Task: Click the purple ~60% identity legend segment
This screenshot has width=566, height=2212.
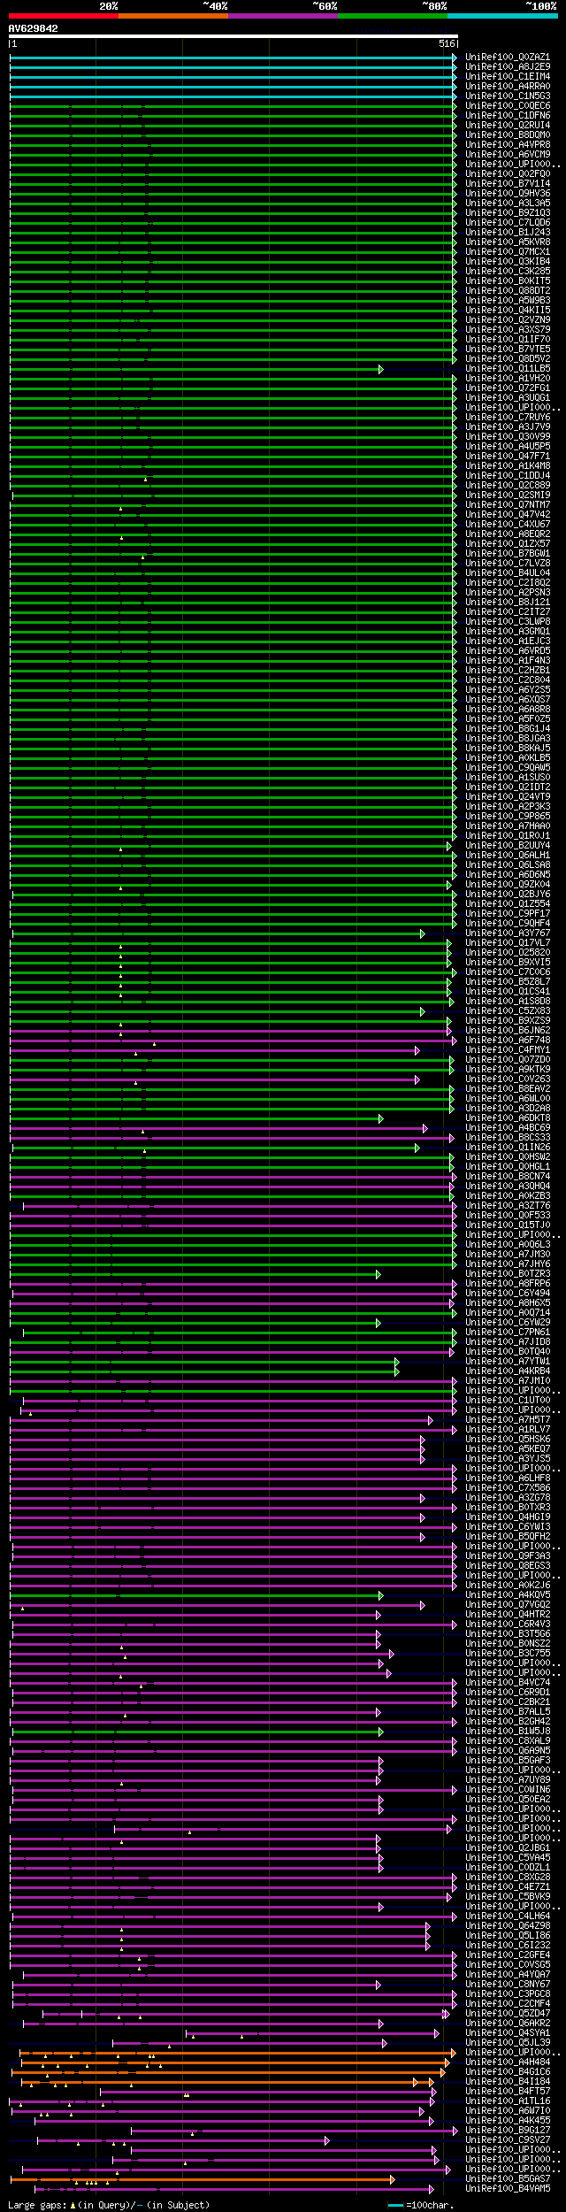Action: click(283, 16)
